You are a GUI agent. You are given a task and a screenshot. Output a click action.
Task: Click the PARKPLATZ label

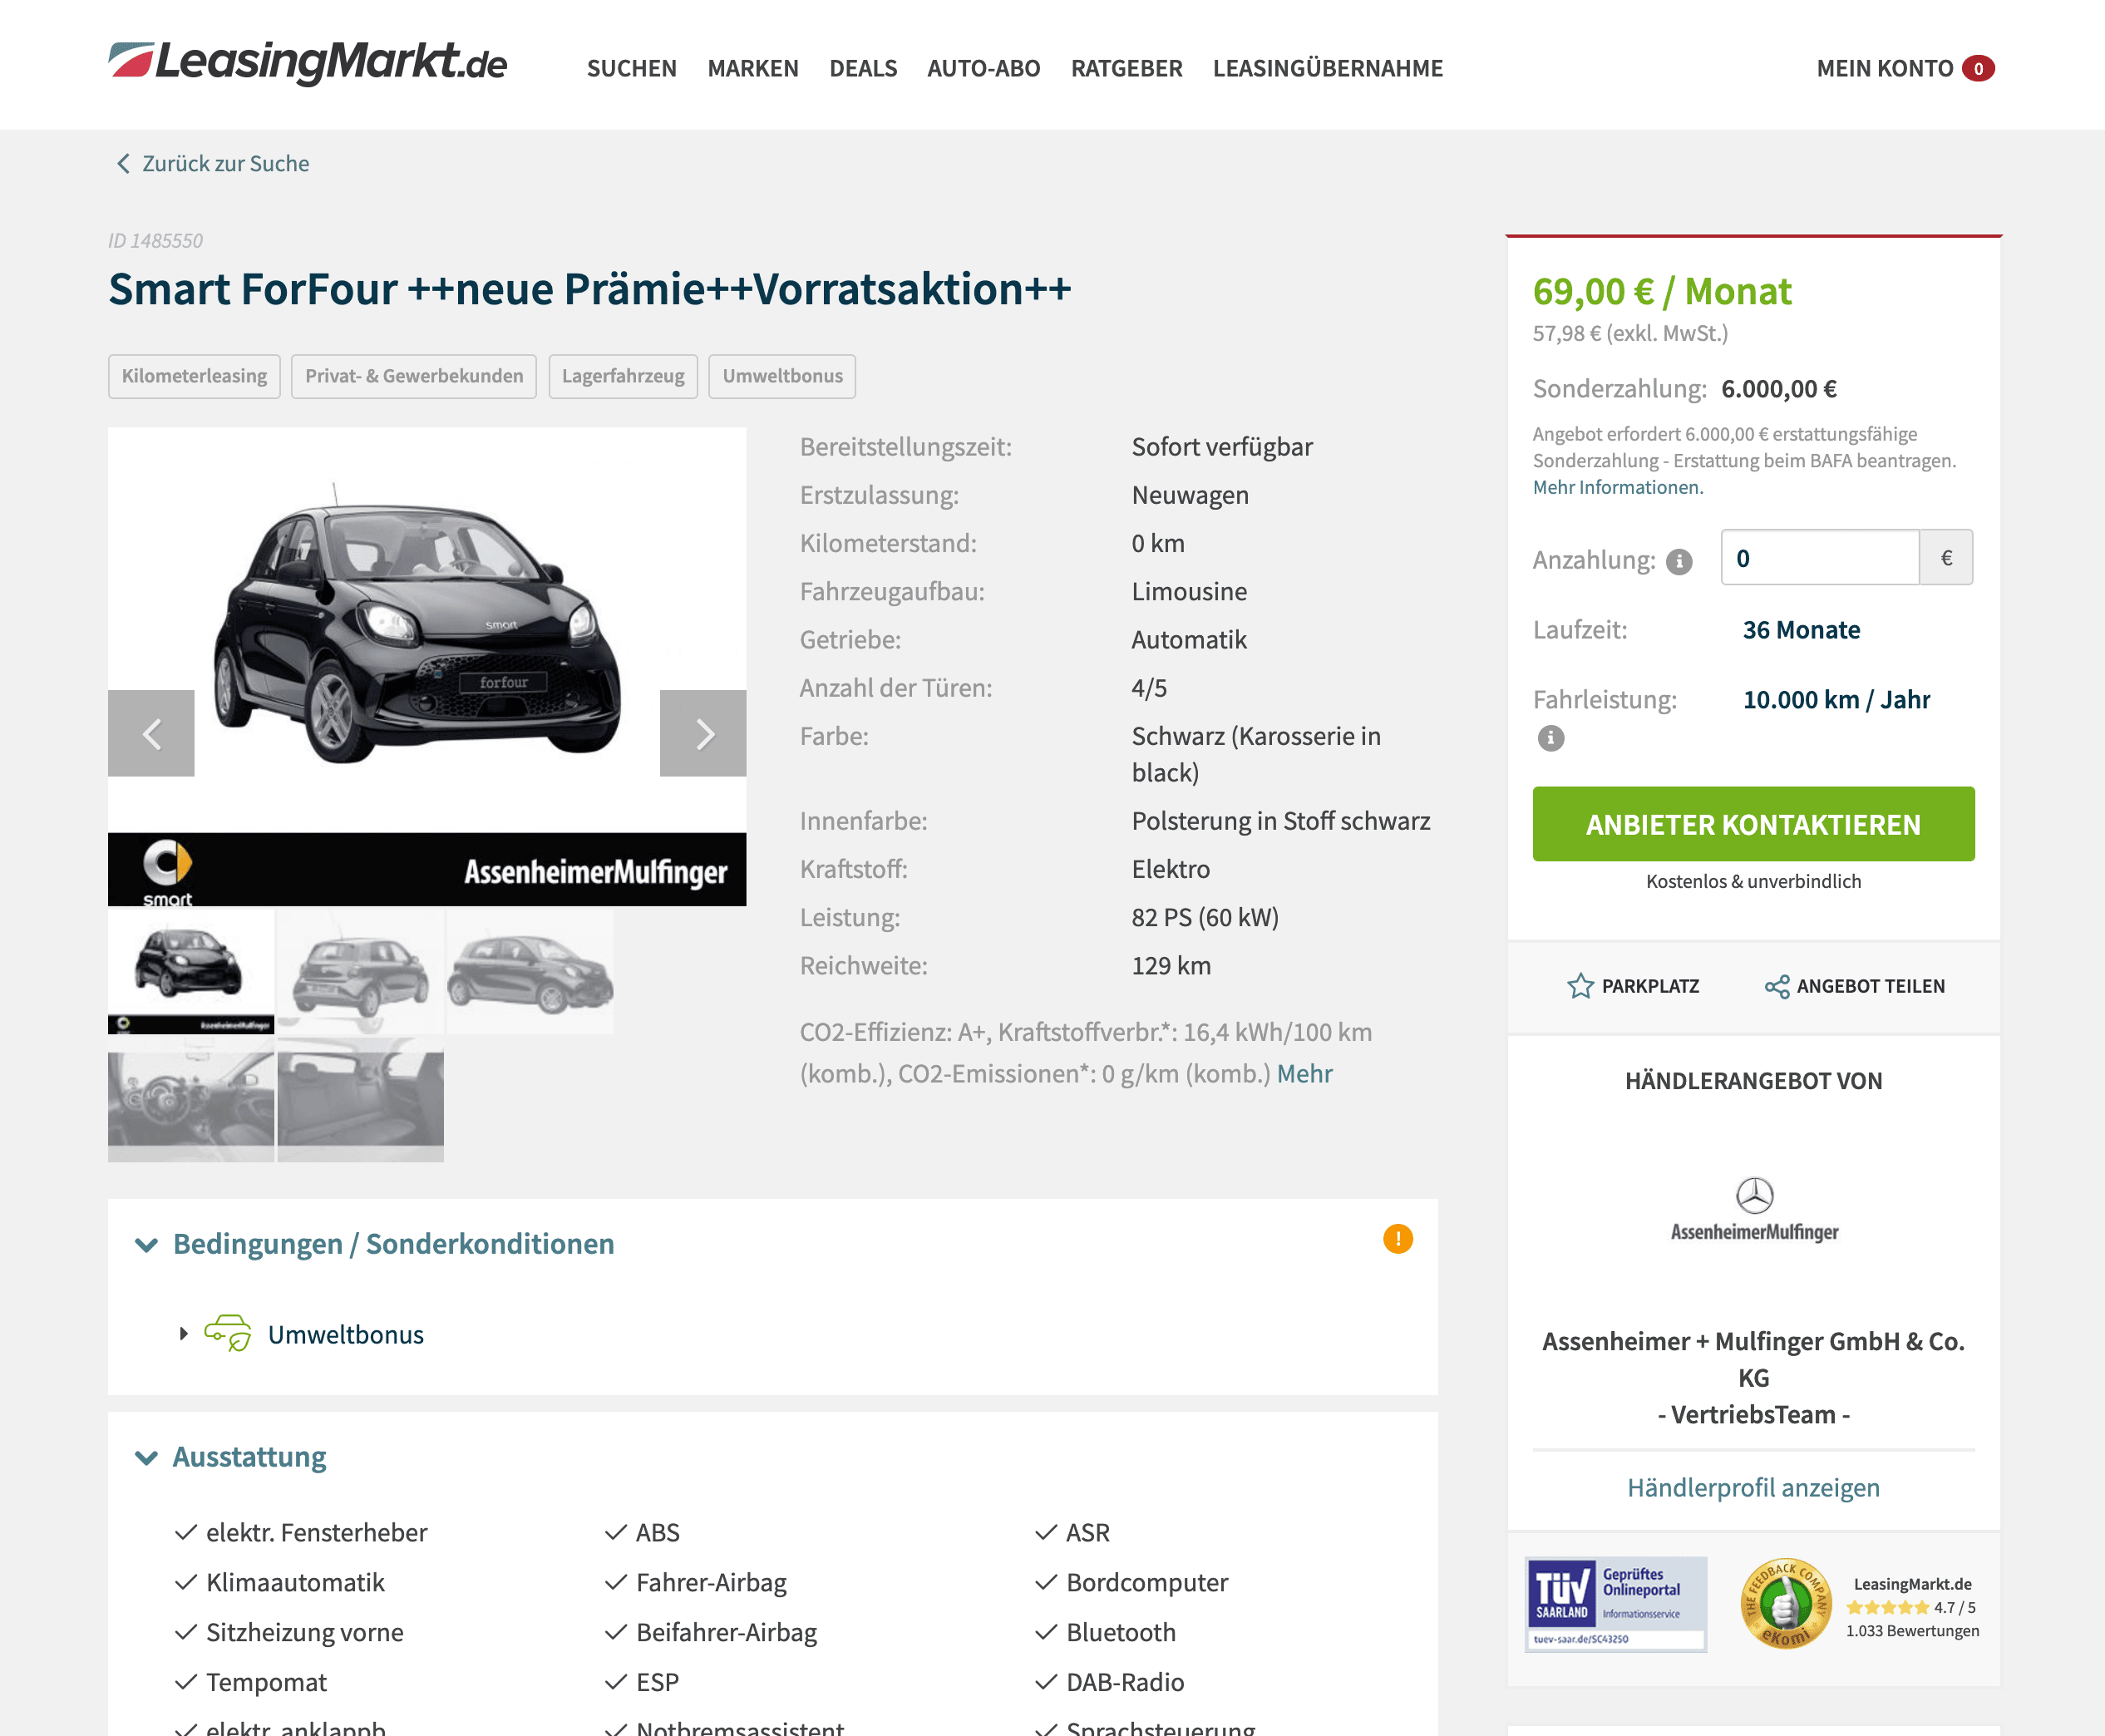(x=1650, y=986)
